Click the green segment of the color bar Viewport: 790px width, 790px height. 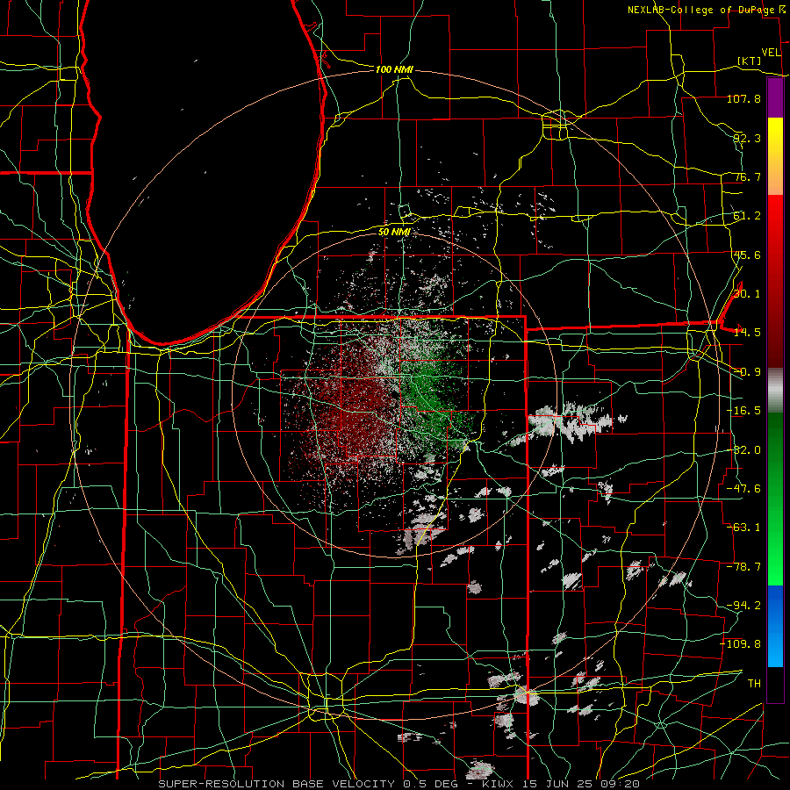click(775, 499)
